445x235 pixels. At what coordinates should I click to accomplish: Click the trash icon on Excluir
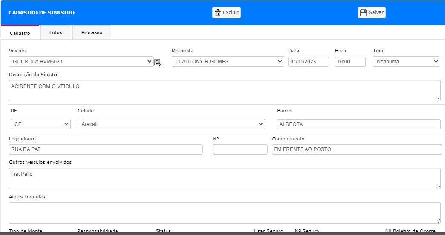(x=218, y=13)
